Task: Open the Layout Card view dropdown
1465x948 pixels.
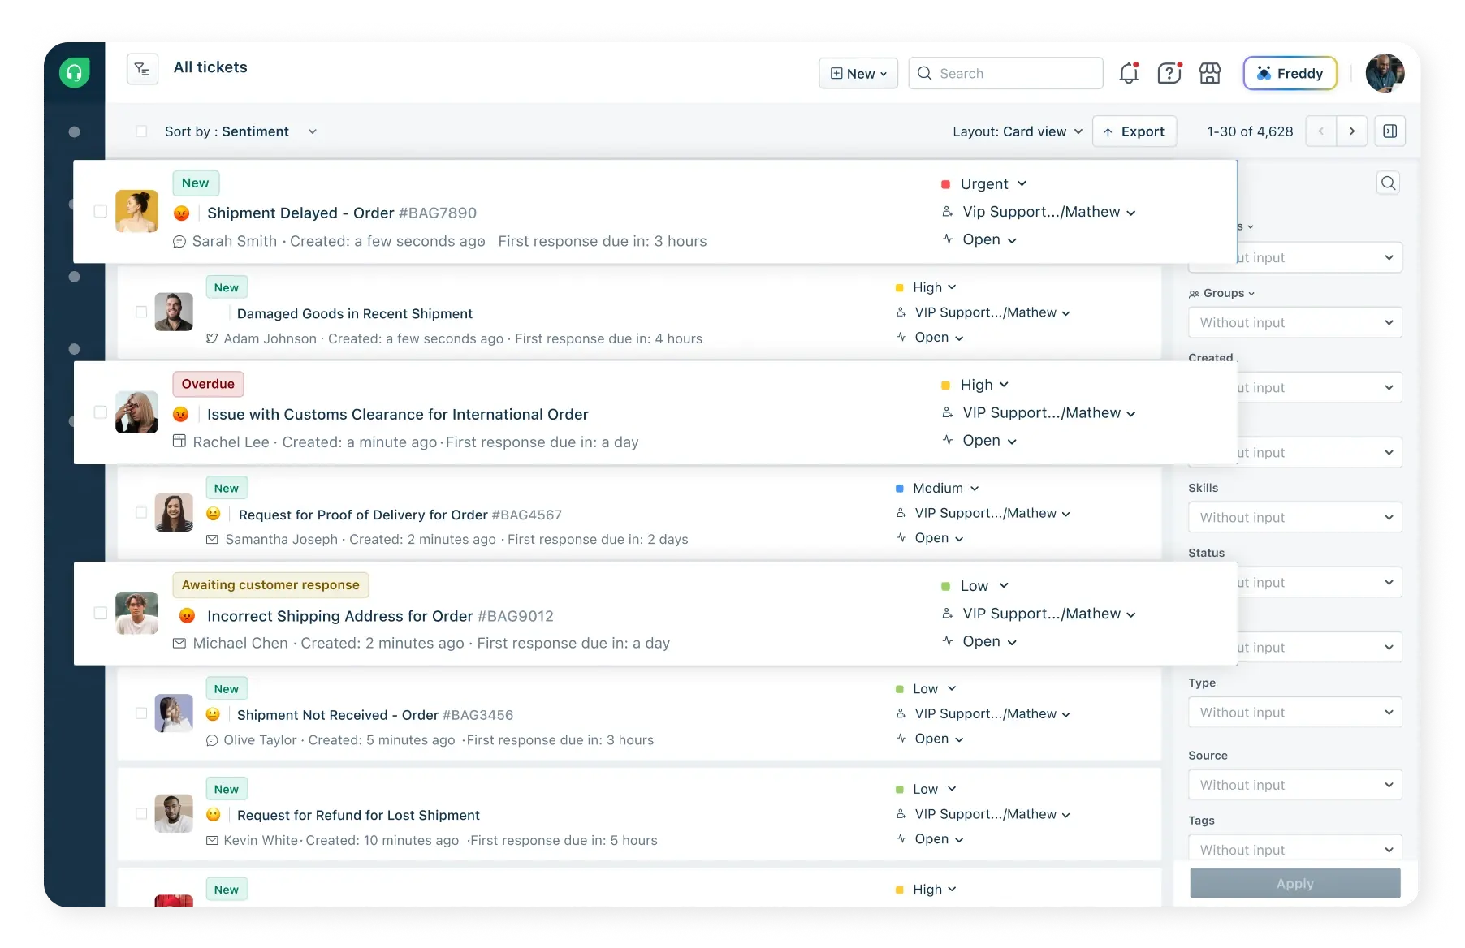Action: [x=1017, y=131]
